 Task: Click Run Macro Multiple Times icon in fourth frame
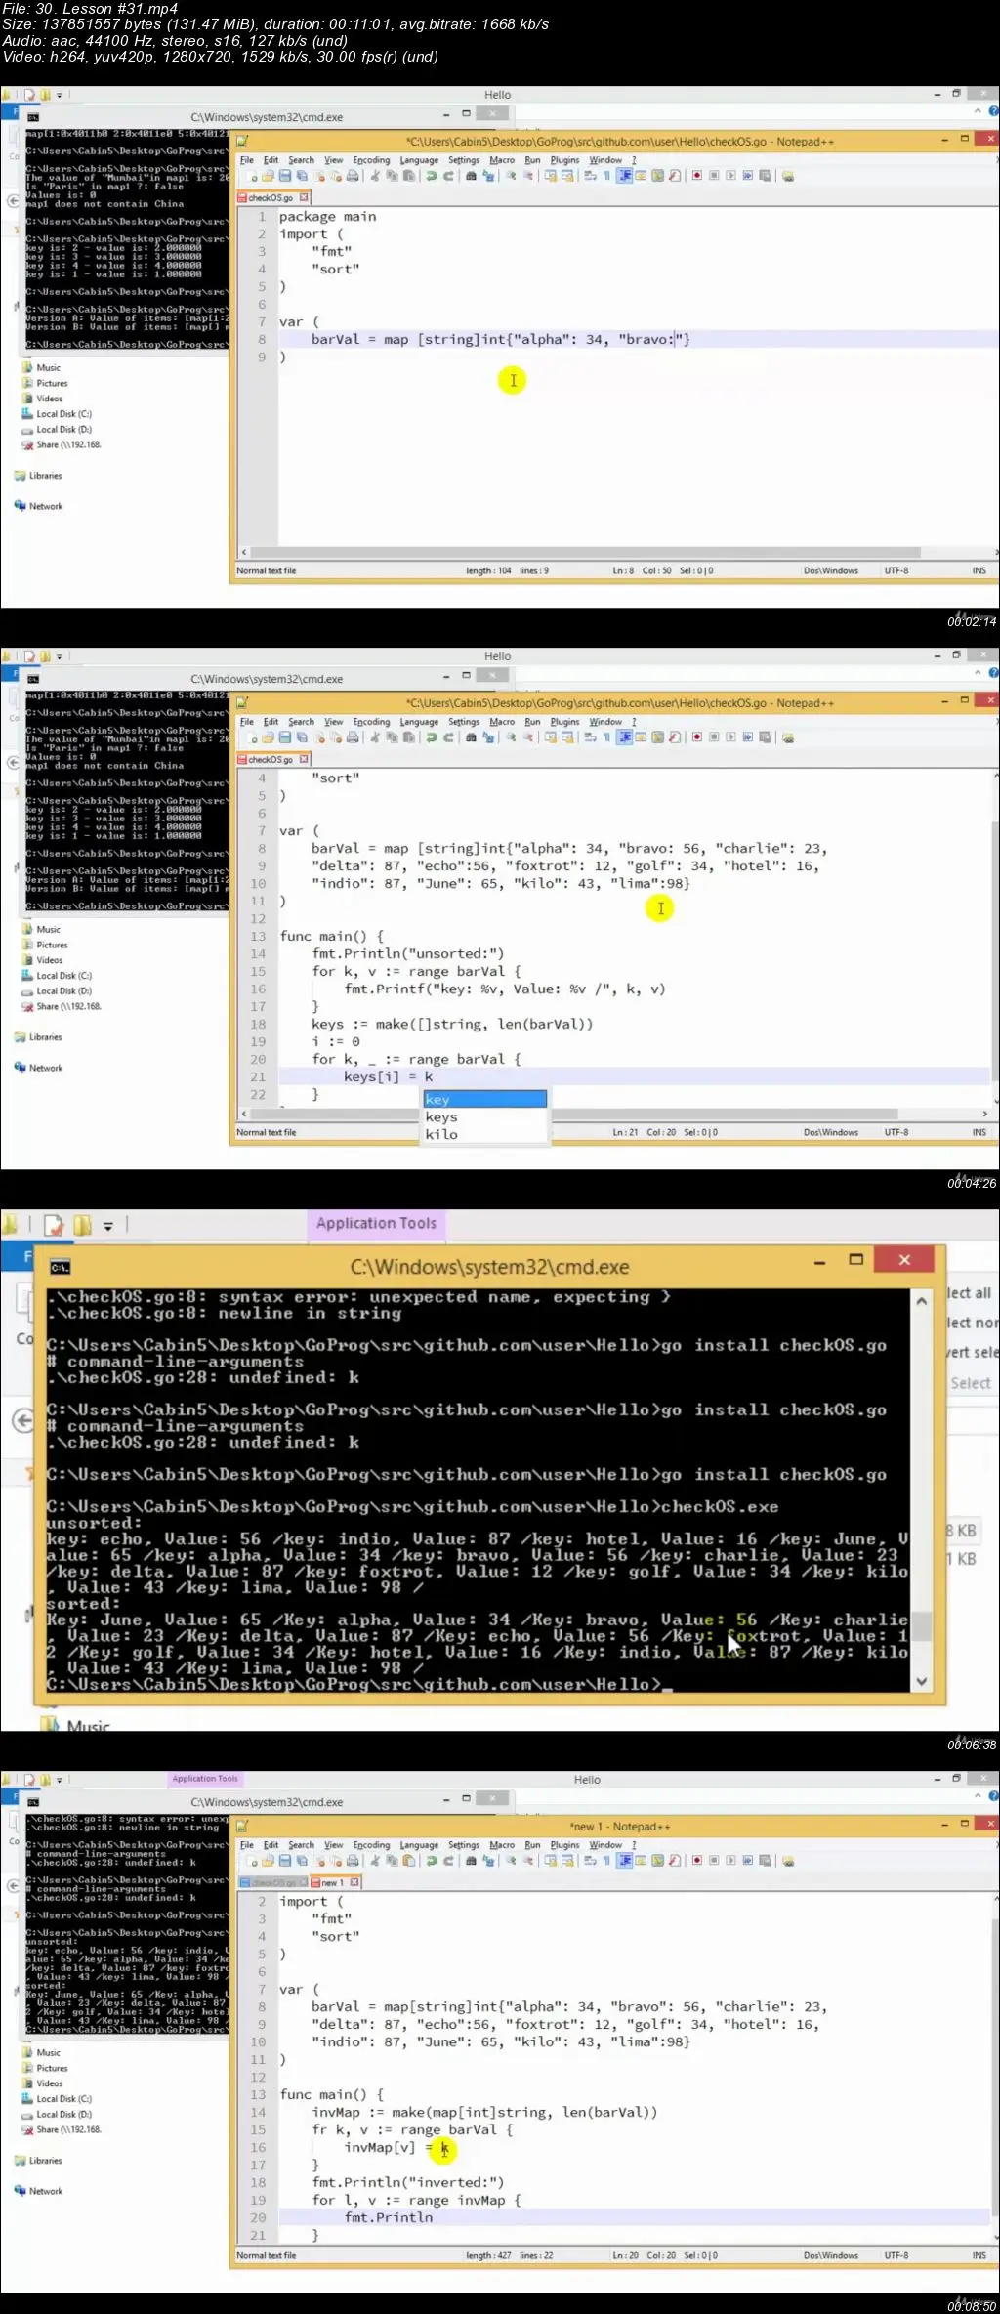coord(747,1861)
